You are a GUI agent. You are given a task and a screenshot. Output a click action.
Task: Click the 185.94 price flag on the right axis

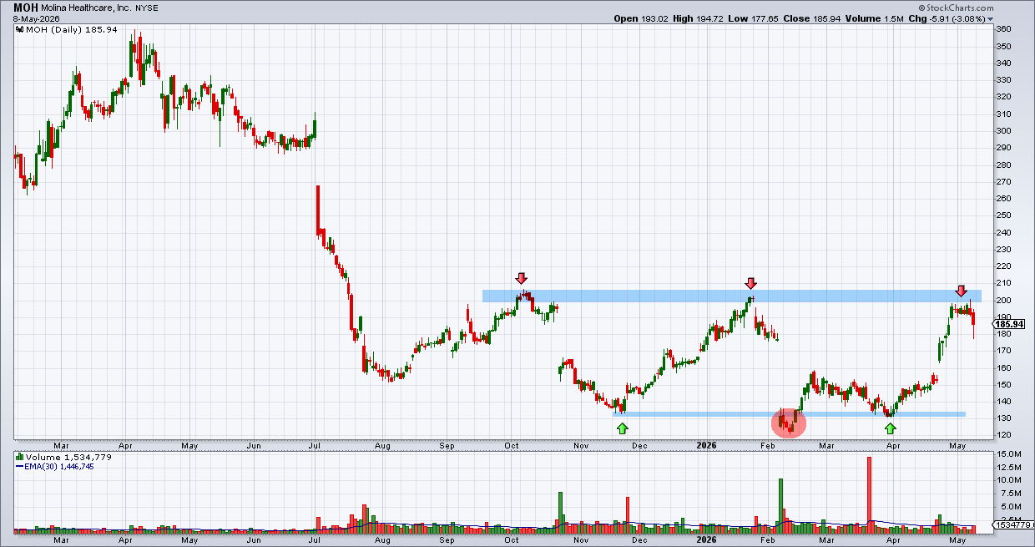[x=1010, y=324]
